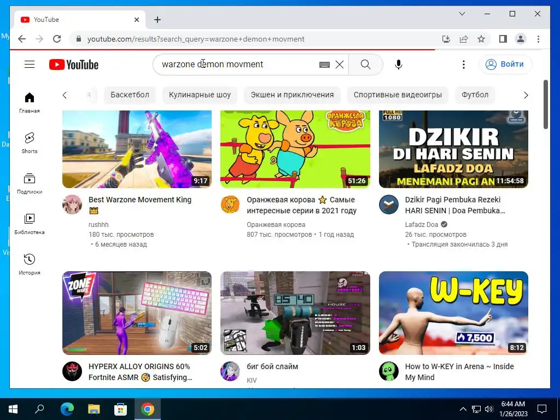The height and width of the screenshot is (420, 560).
Task: Open How to W-KEY in Arena title
Action: pos(459,372)
